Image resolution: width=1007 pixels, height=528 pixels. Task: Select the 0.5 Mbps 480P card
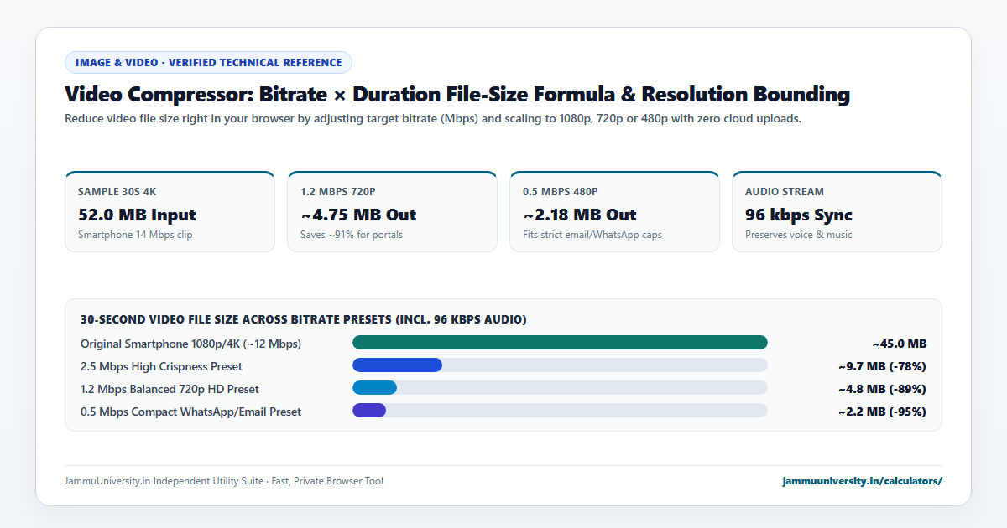click(614, 211)
